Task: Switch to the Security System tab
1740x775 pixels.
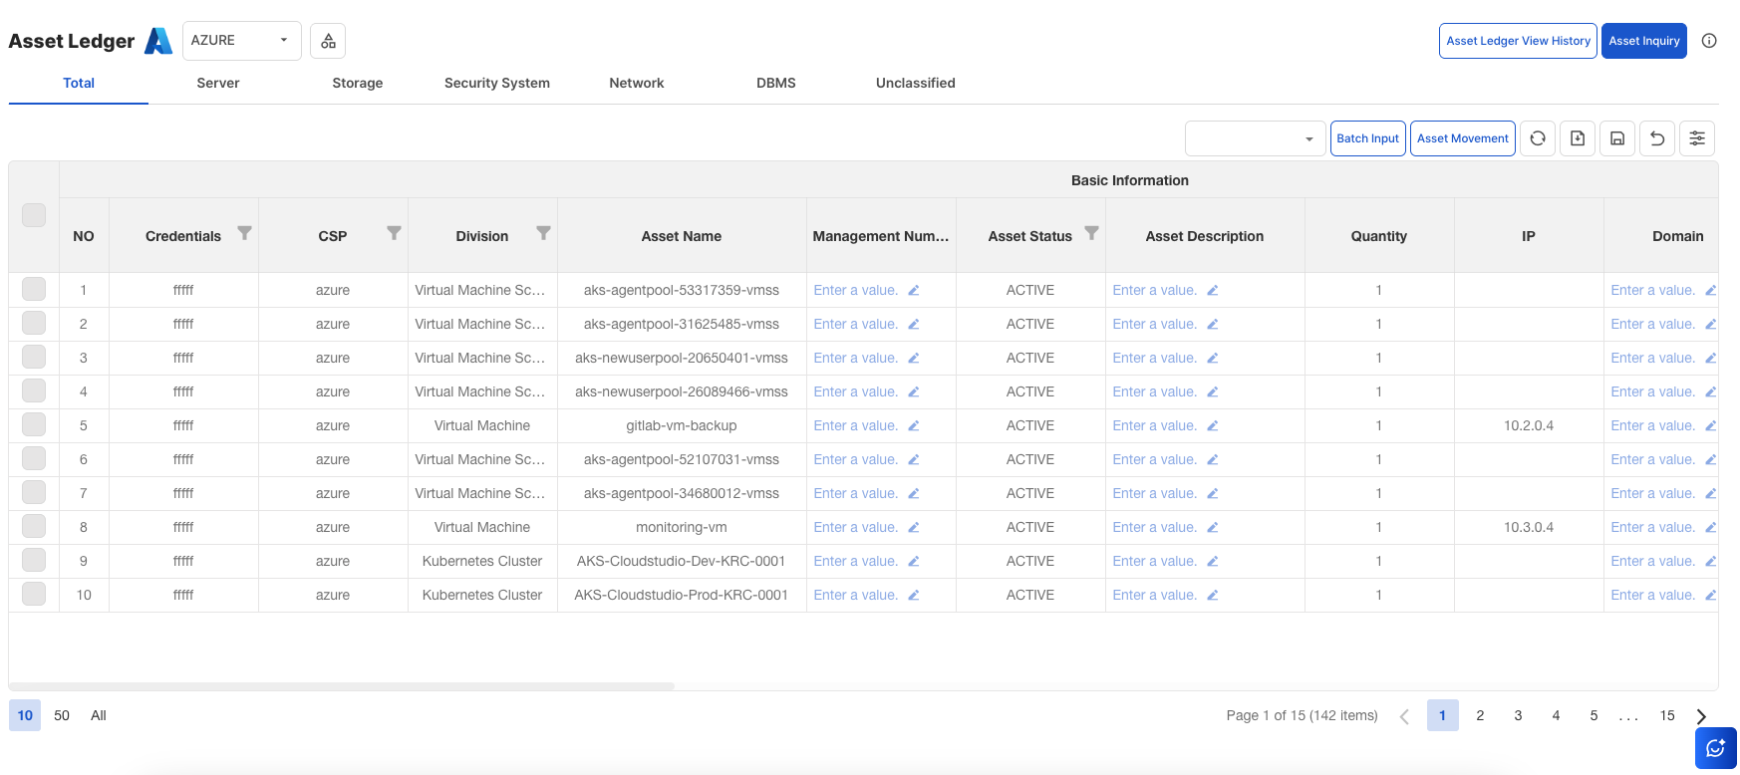Action: pyautogui.click(x=496, y=83)
